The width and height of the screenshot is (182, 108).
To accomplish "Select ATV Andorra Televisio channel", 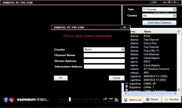I will pyautogui.click(x=156, y=69).
